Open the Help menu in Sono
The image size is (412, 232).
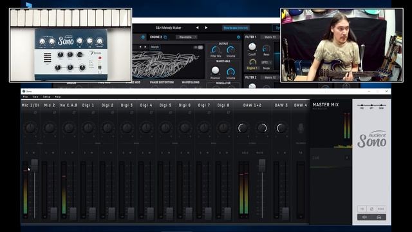pyautogui.click(x=58, y=97)
